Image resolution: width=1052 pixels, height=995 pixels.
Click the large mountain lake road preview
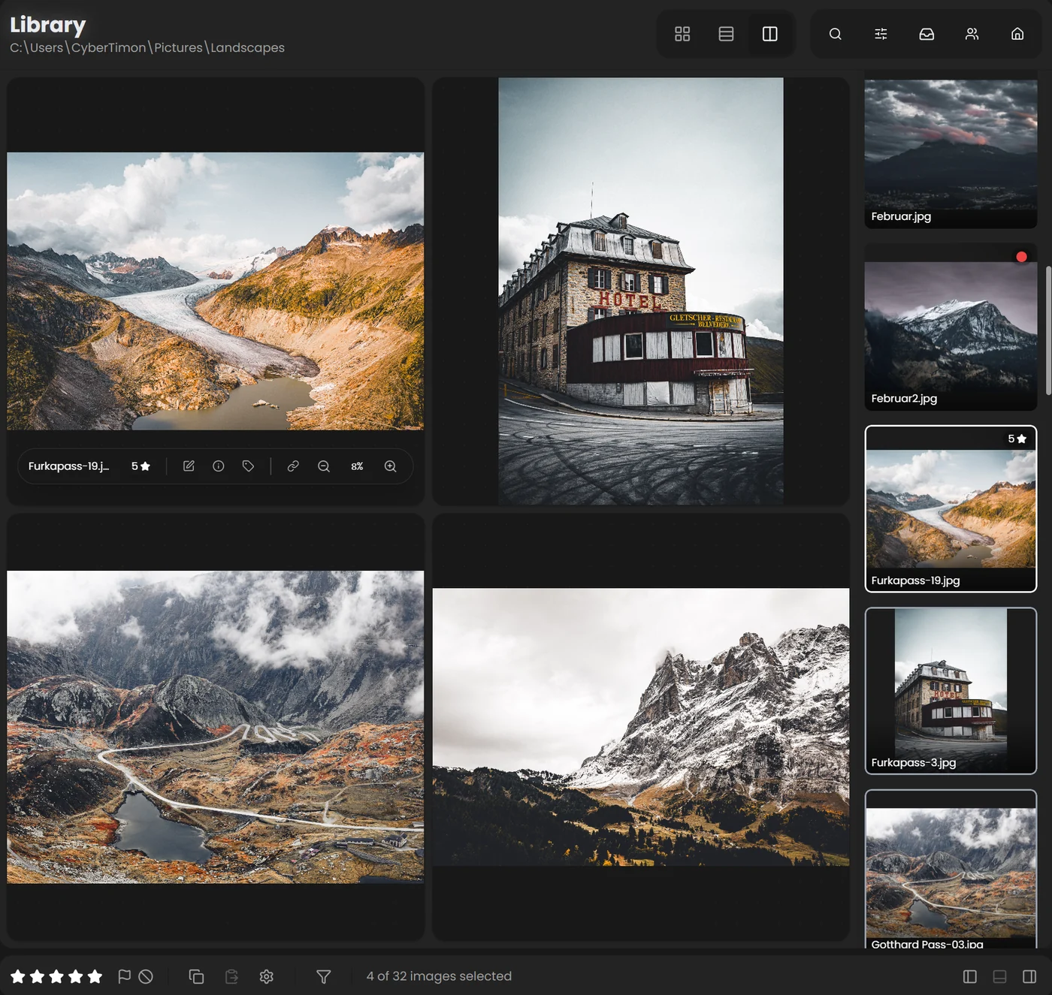(216, 727)
